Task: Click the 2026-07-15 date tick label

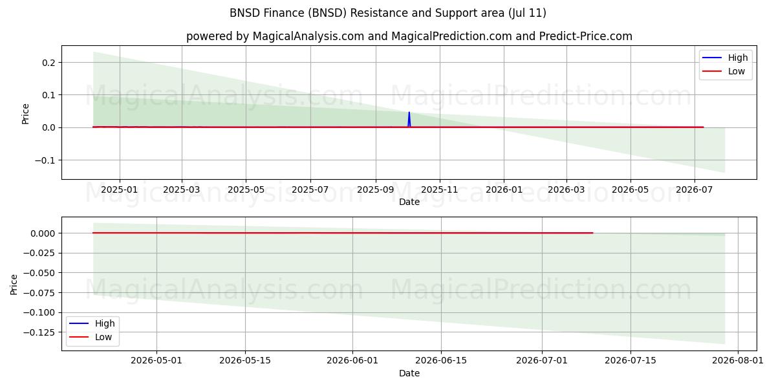Action: [630, 361]
